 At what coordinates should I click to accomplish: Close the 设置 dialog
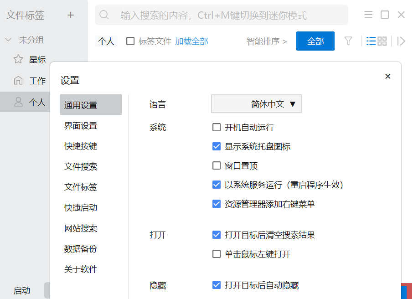[x=388, y=77]
